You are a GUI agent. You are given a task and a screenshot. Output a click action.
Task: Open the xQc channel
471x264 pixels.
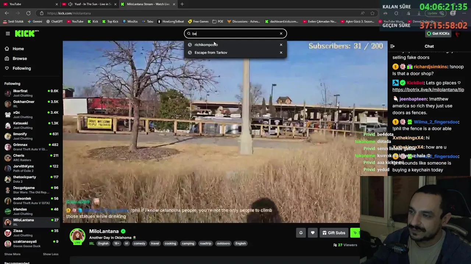coord(31,114)
